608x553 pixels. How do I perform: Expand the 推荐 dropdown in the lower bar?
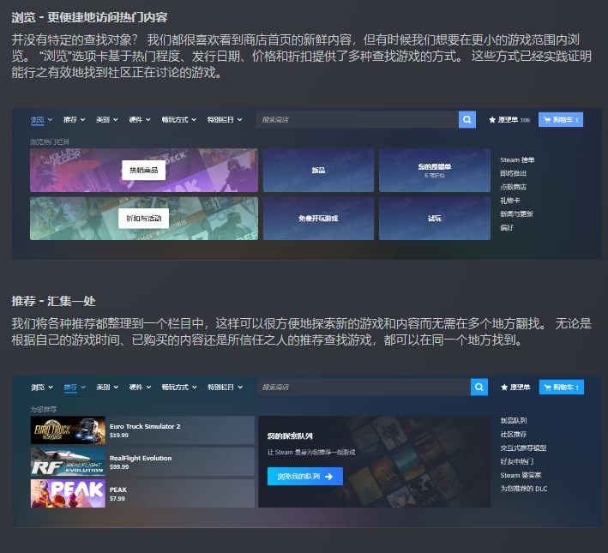[x=75, y=388]
